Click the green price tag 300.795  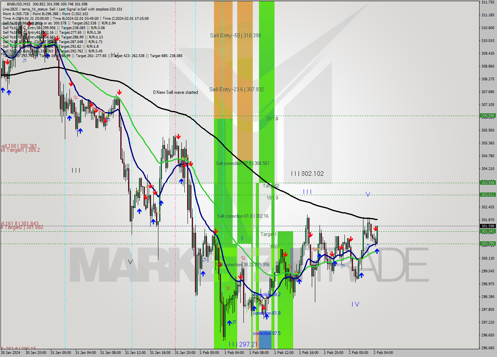click(488, 244)
